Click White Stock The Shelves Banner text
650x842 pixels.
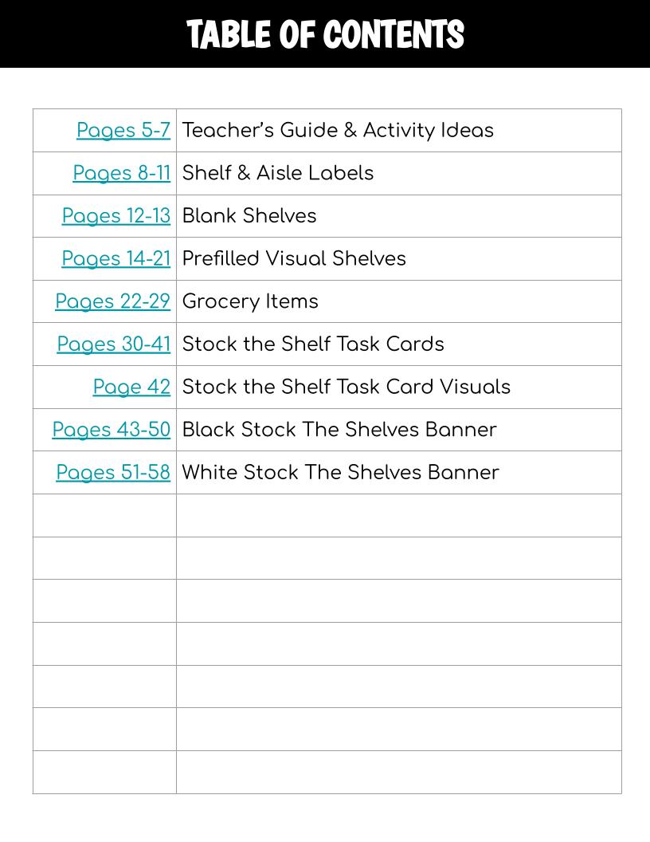pos(340,473)
